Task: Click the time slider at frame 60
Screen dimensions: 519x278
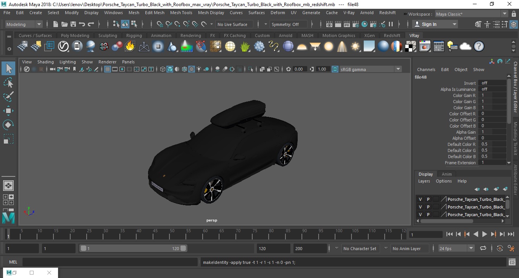Action: tap(205, 234)
